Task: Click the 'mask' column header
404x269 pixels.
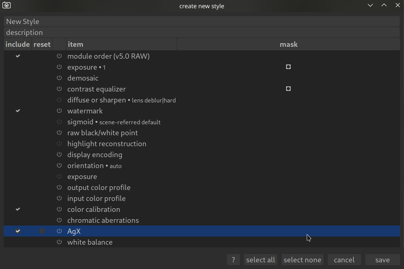Action: [x=288, y=44]
